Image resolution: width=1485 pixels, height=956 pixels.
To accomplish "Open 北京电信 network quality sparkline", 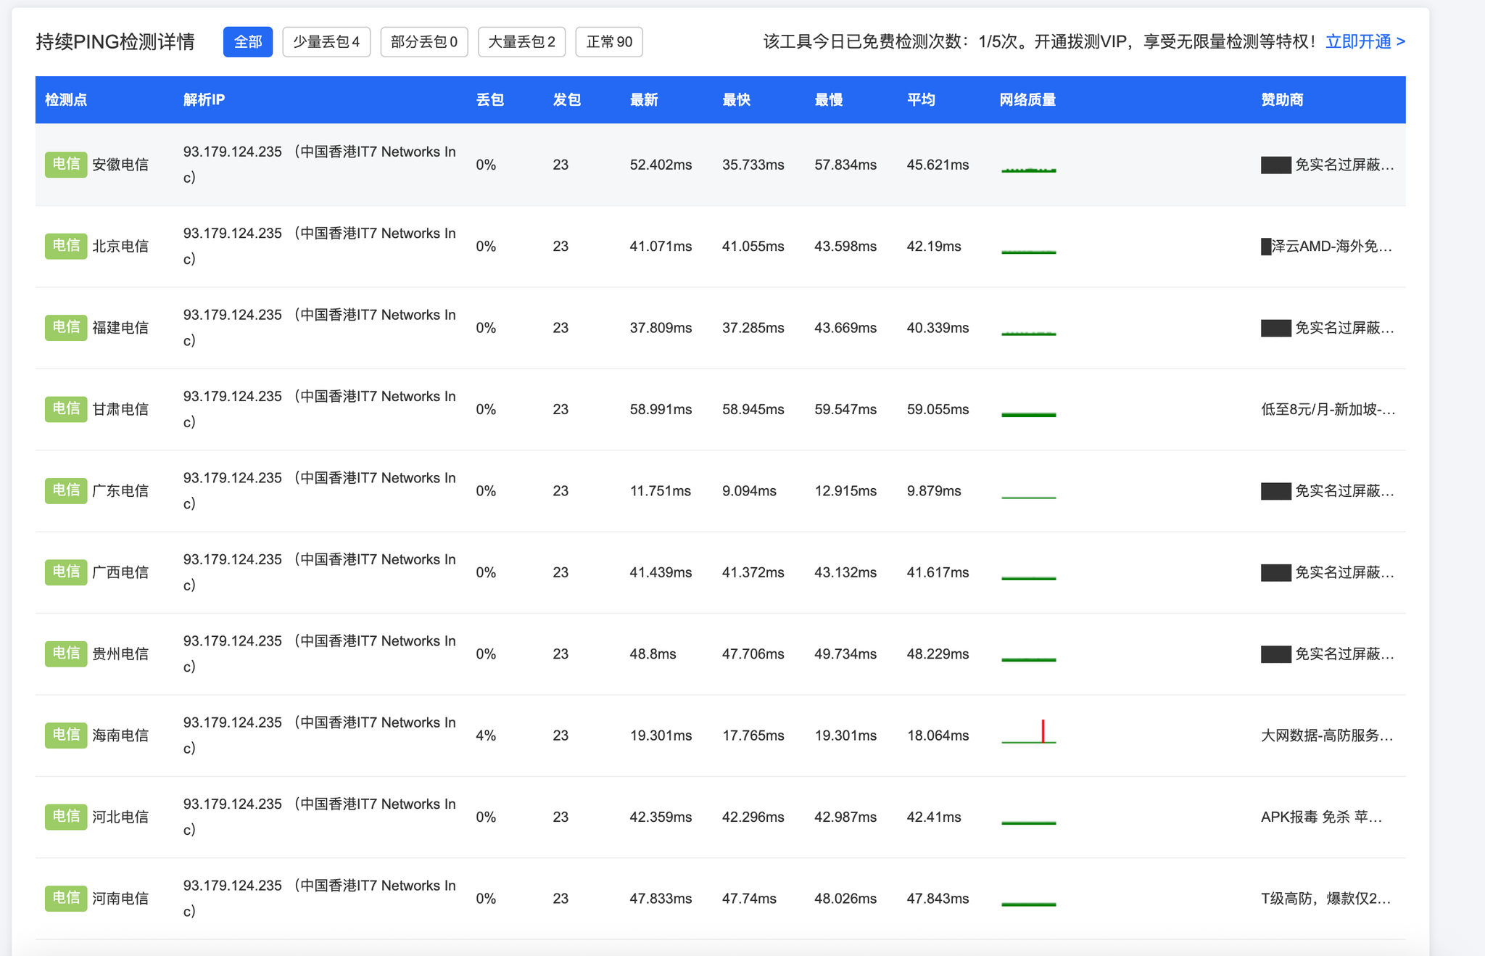I will 1028,251.
